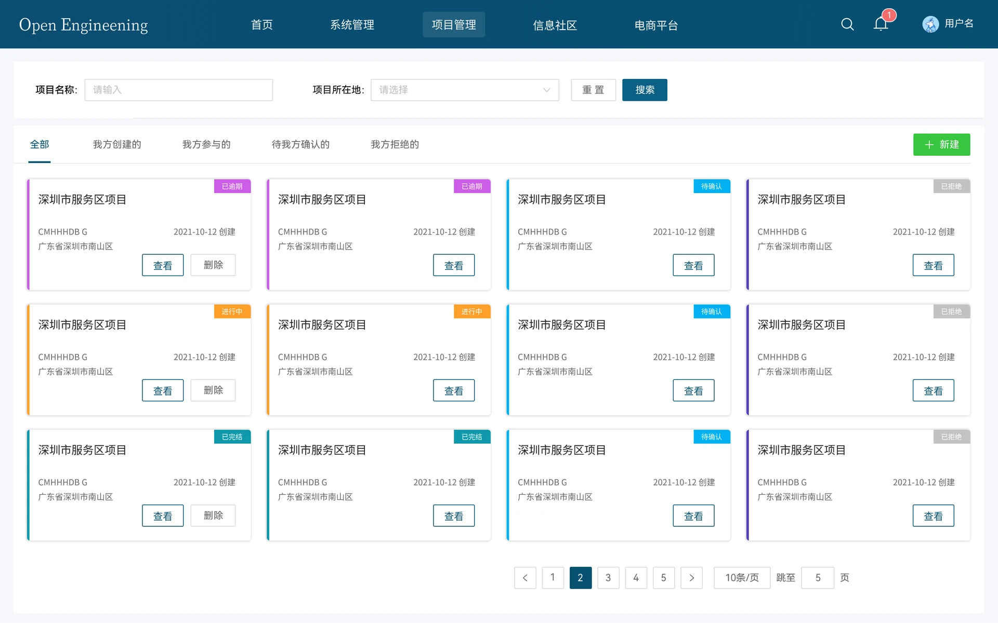Click 删除 on first 已逾期 card
Screen dimensions: 998x627
tap(213, 265)
